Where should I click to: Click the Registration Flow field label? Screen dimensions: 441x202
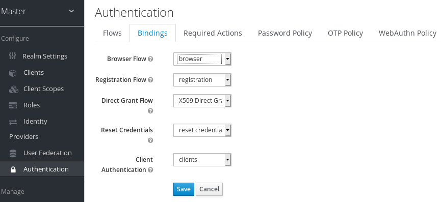[x=121, y=80]
